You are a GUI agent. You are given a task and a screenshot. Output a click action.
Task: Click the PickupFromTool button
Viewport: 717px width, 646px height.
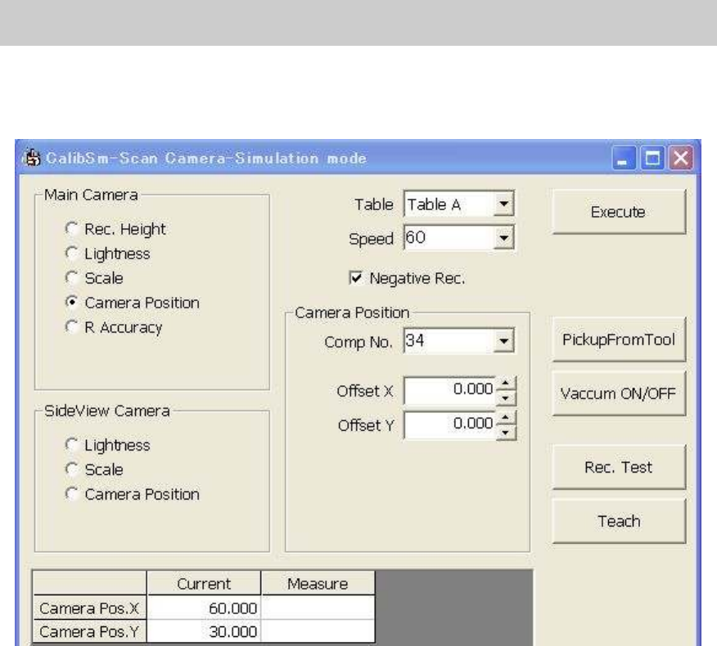click(619, 339)
